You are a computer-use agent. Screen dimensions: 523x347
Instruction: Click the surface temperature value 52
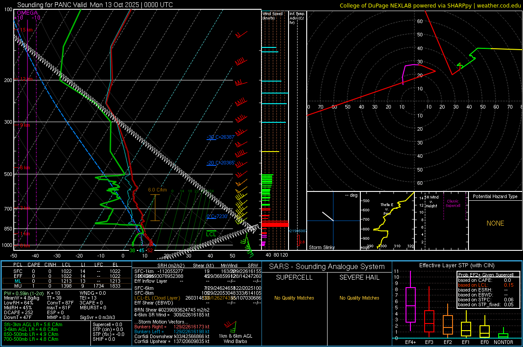150,250
